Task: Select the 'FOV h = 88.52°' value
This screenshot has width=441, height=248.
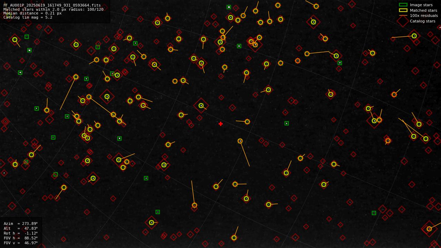Action: point(21,238)
